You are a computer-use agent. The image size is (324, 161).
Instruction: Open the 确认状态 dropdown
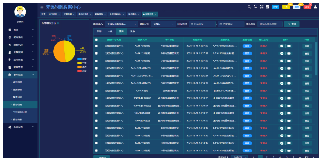click(163, 24)
